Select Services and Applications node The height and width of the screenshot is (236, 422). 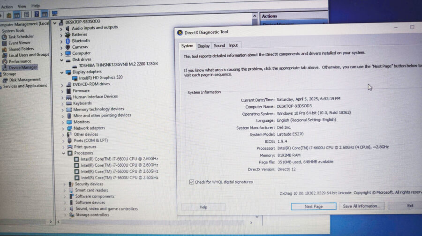point(25,86)
